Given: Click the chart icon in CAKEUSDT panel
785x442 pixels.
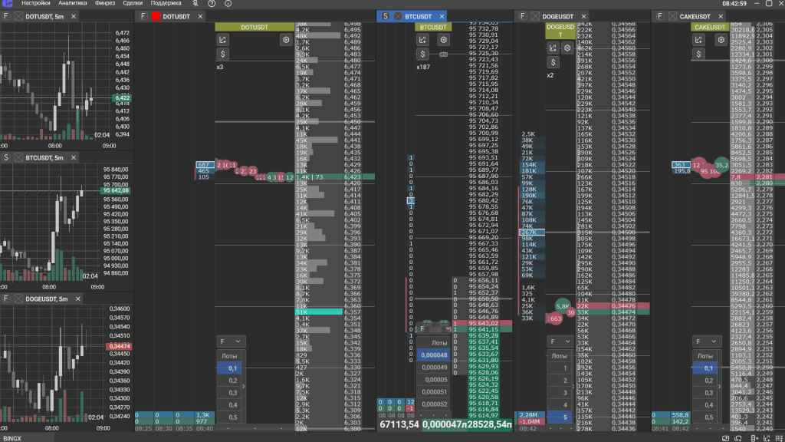Looking at the screenshot, I should pos(698,40).
